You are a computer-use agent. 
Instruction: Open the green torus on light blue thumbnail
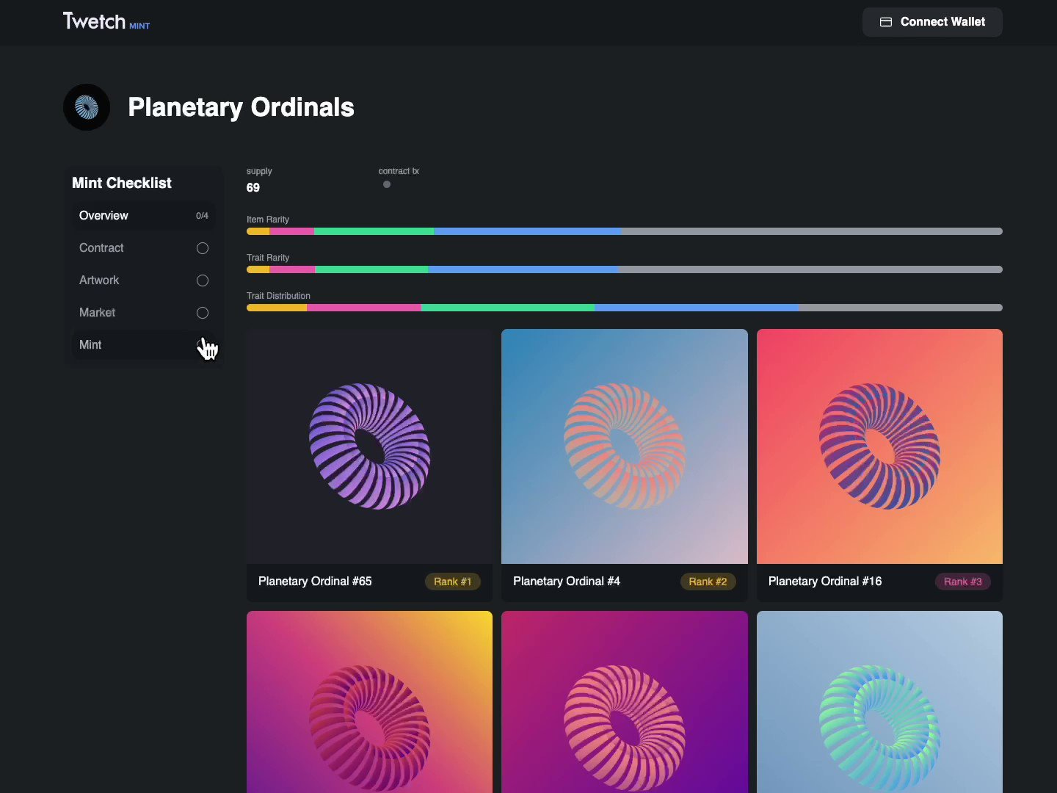879,702
